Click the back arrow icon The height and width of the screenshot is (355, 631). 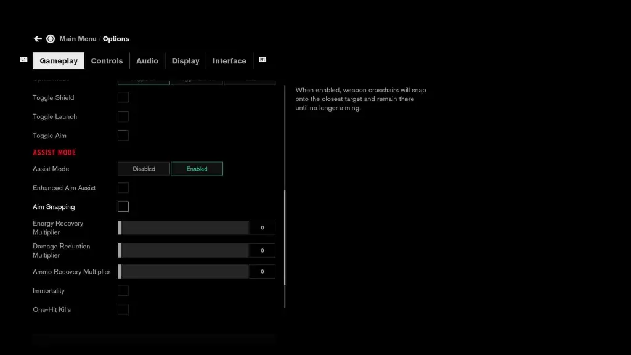38,39
